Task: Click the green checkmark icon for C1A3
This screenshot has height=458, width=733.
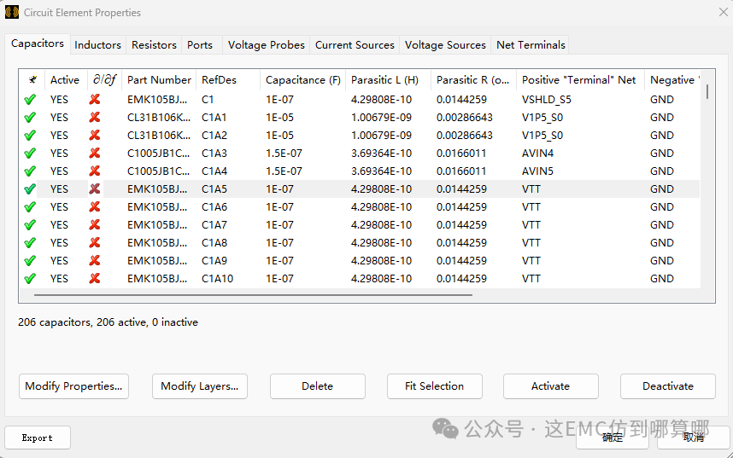Action: coord(30,154)
